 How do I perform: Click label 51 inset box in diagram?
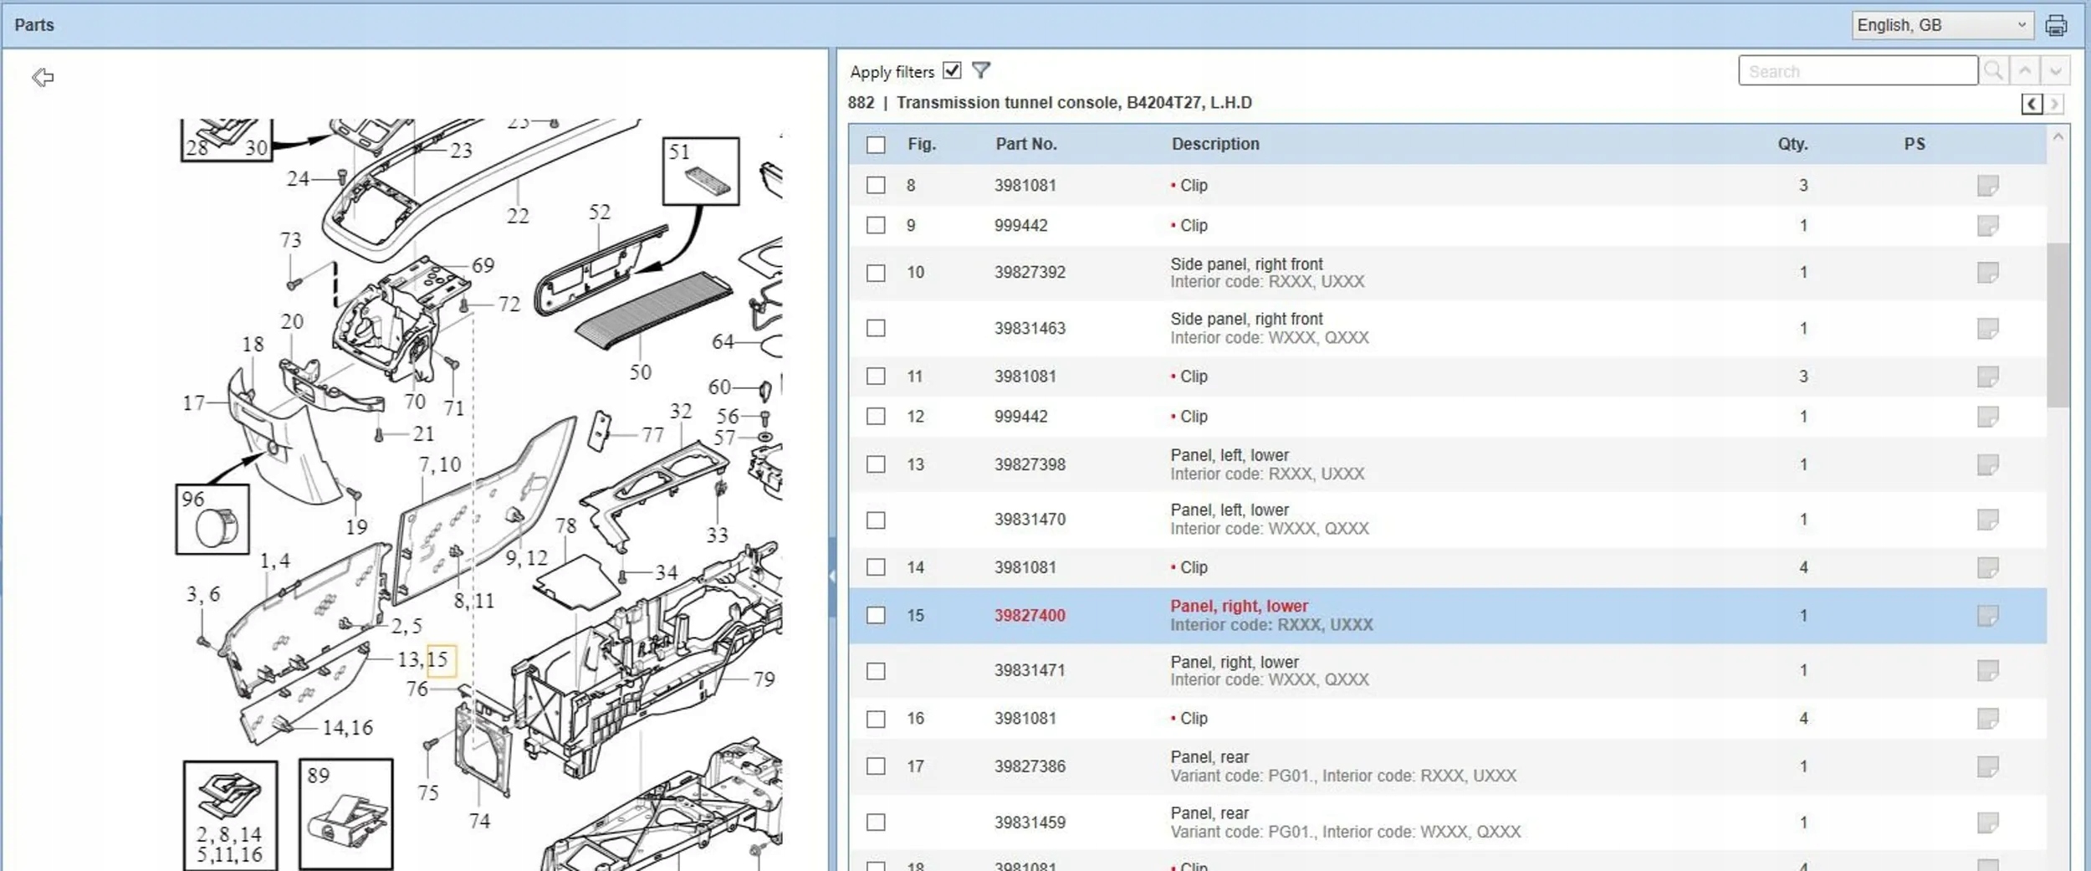click(x=701, y=172)
